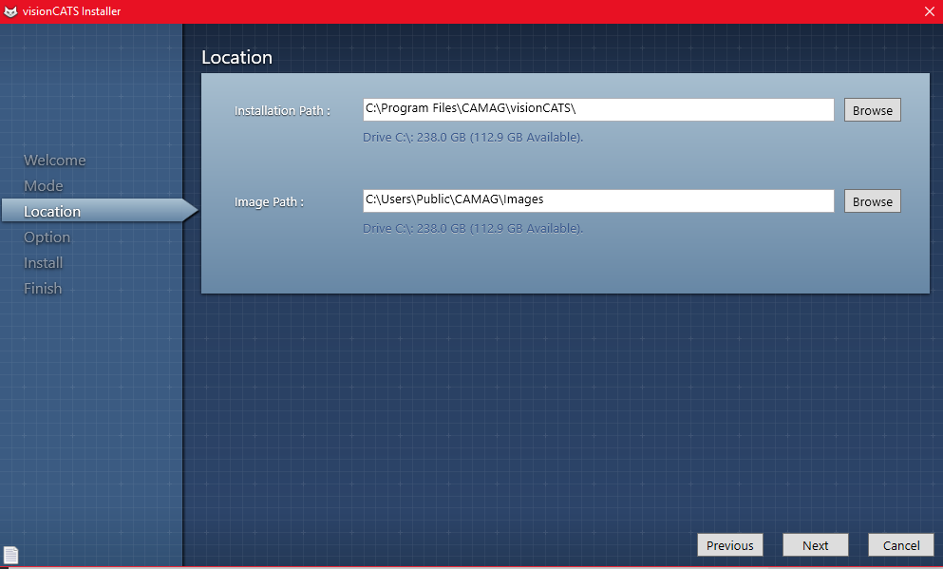Cancel the installation
This screenshot has height=569, width=943.
pos(901,545)
